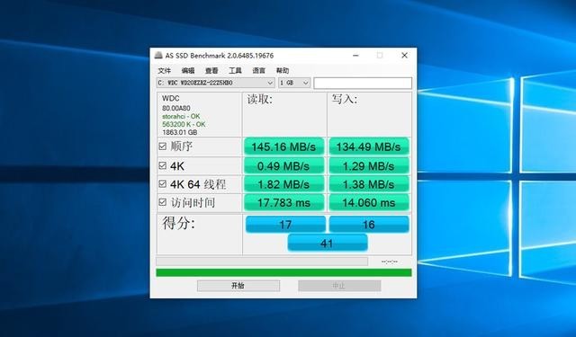Open the 帮助 menu
This screenshot has width=576, height=337.
(x=283, y=71)
